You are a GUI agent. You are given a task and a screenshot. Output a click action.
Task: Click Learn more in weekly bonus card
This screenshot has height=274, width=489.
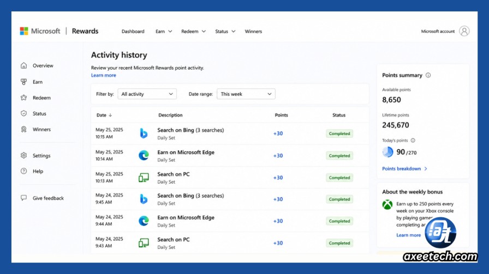pyautogui.click(x=409, y=235)
